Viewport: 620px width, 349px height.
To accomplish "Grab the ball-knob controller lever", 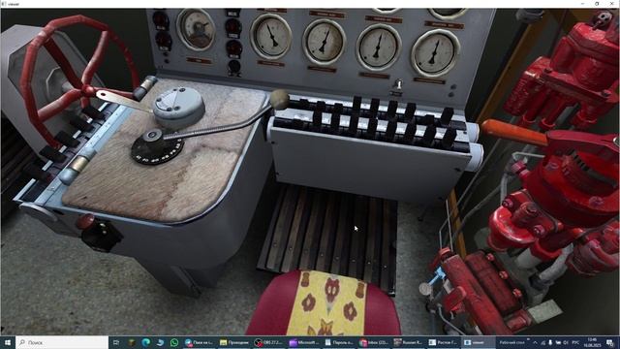I will (280, 100).
